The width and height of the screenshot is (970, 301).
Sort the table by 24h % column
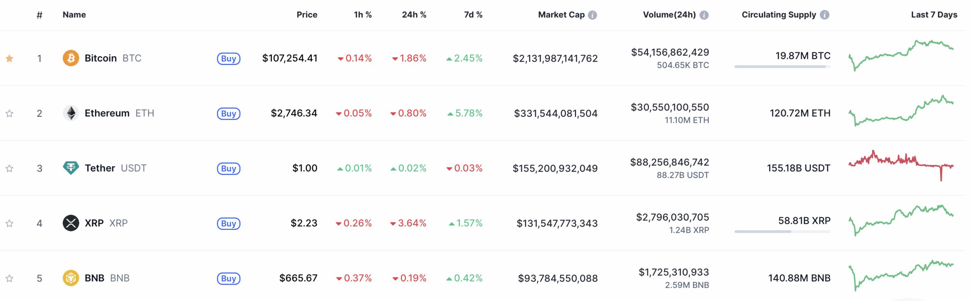[415, 15]
